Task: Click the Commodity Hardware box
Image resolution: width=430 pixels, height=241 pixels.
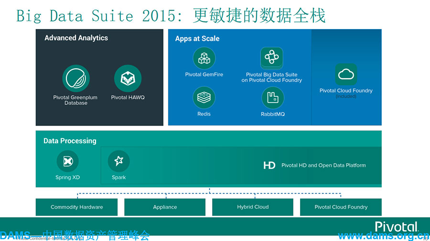Action: (x=76, y=207)
